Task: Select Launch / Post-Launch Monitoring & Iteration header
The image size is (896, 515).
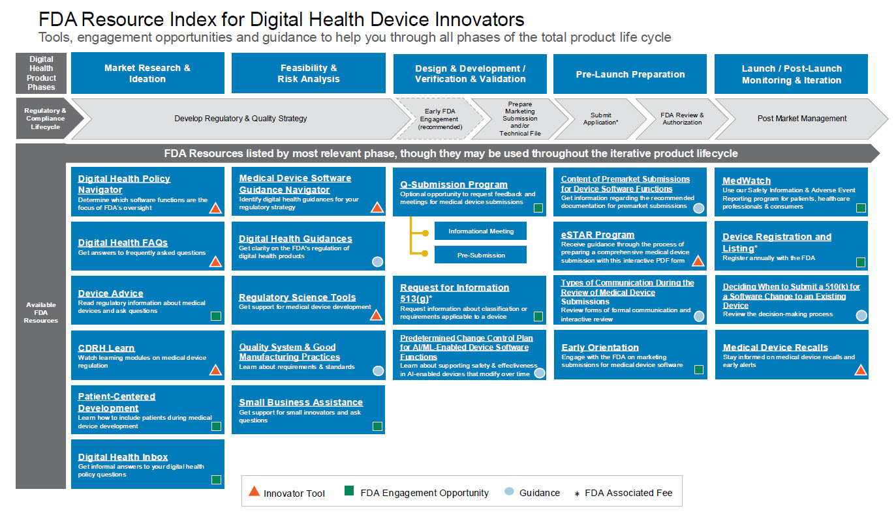Action: pos(792,73)
